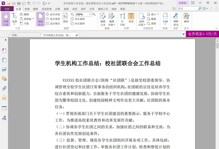The image size is (219, 149).
Task: Select Fit Page (适合页面)
Action: (53, 14)
